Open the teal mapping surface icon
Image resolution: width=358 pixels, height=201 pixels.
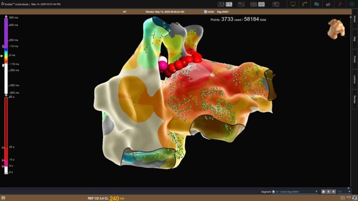317,4
